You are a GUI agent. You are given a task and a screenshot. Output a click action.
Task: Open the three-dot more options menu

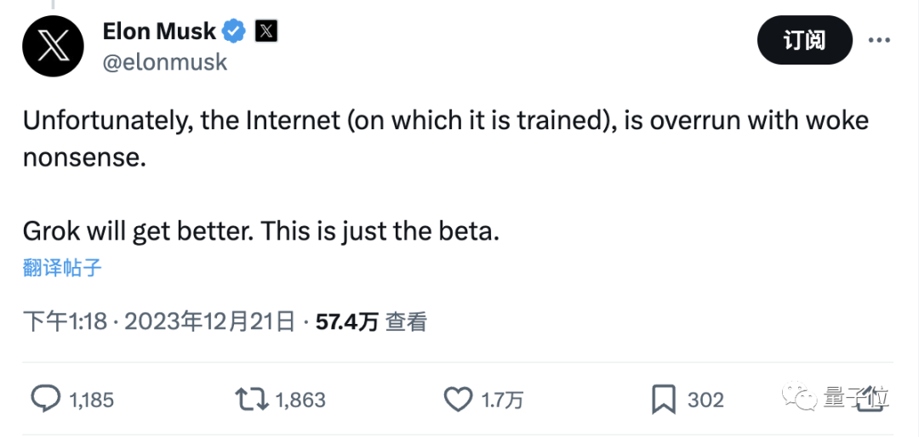(880, 40)
